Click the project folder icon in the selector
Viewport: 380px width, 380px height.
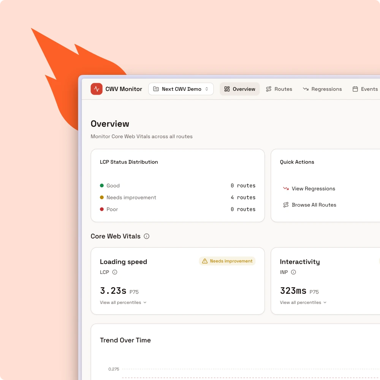(x=156, y=89)
